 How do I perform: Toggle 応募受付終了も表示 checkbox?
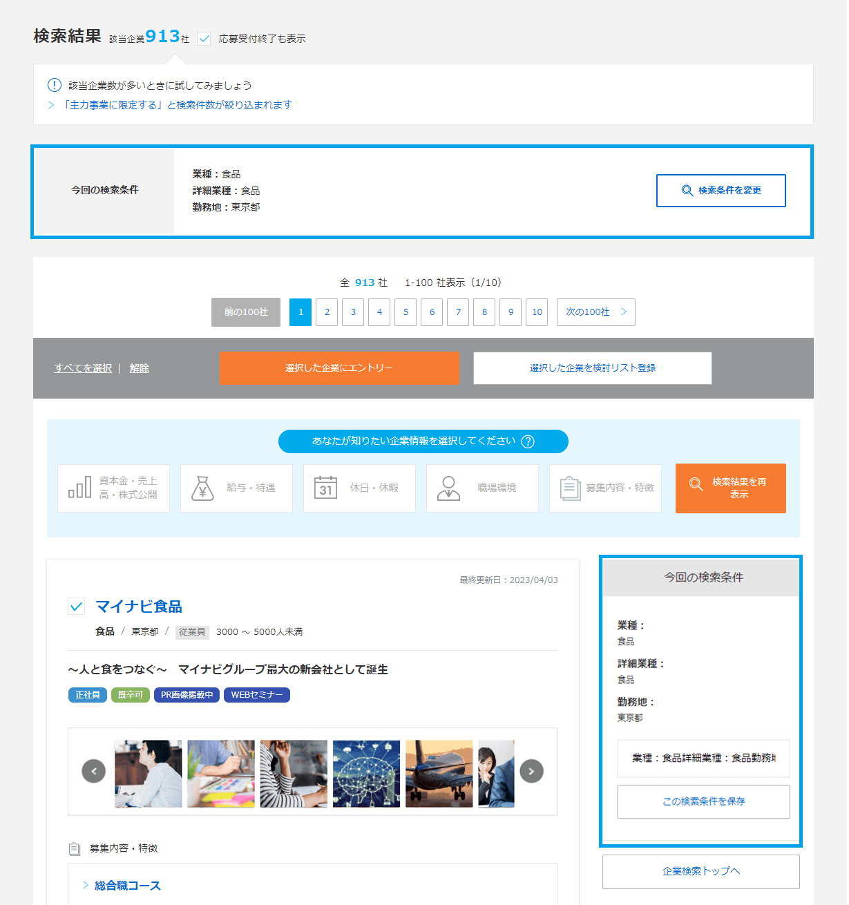click(x=204, y=39)
